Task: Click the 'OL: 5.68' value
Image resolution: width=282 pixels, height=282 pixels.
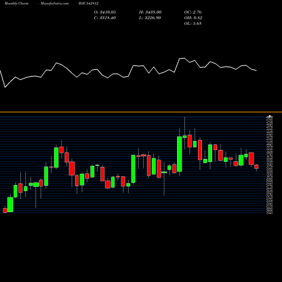Action: [x=193, y=24]
